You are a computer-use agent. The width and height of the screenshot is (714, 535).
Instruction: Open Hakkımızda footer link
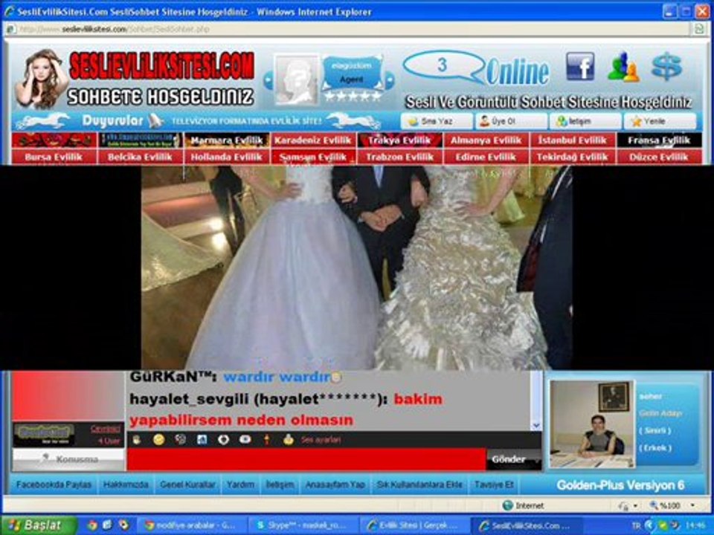(126, 485)
